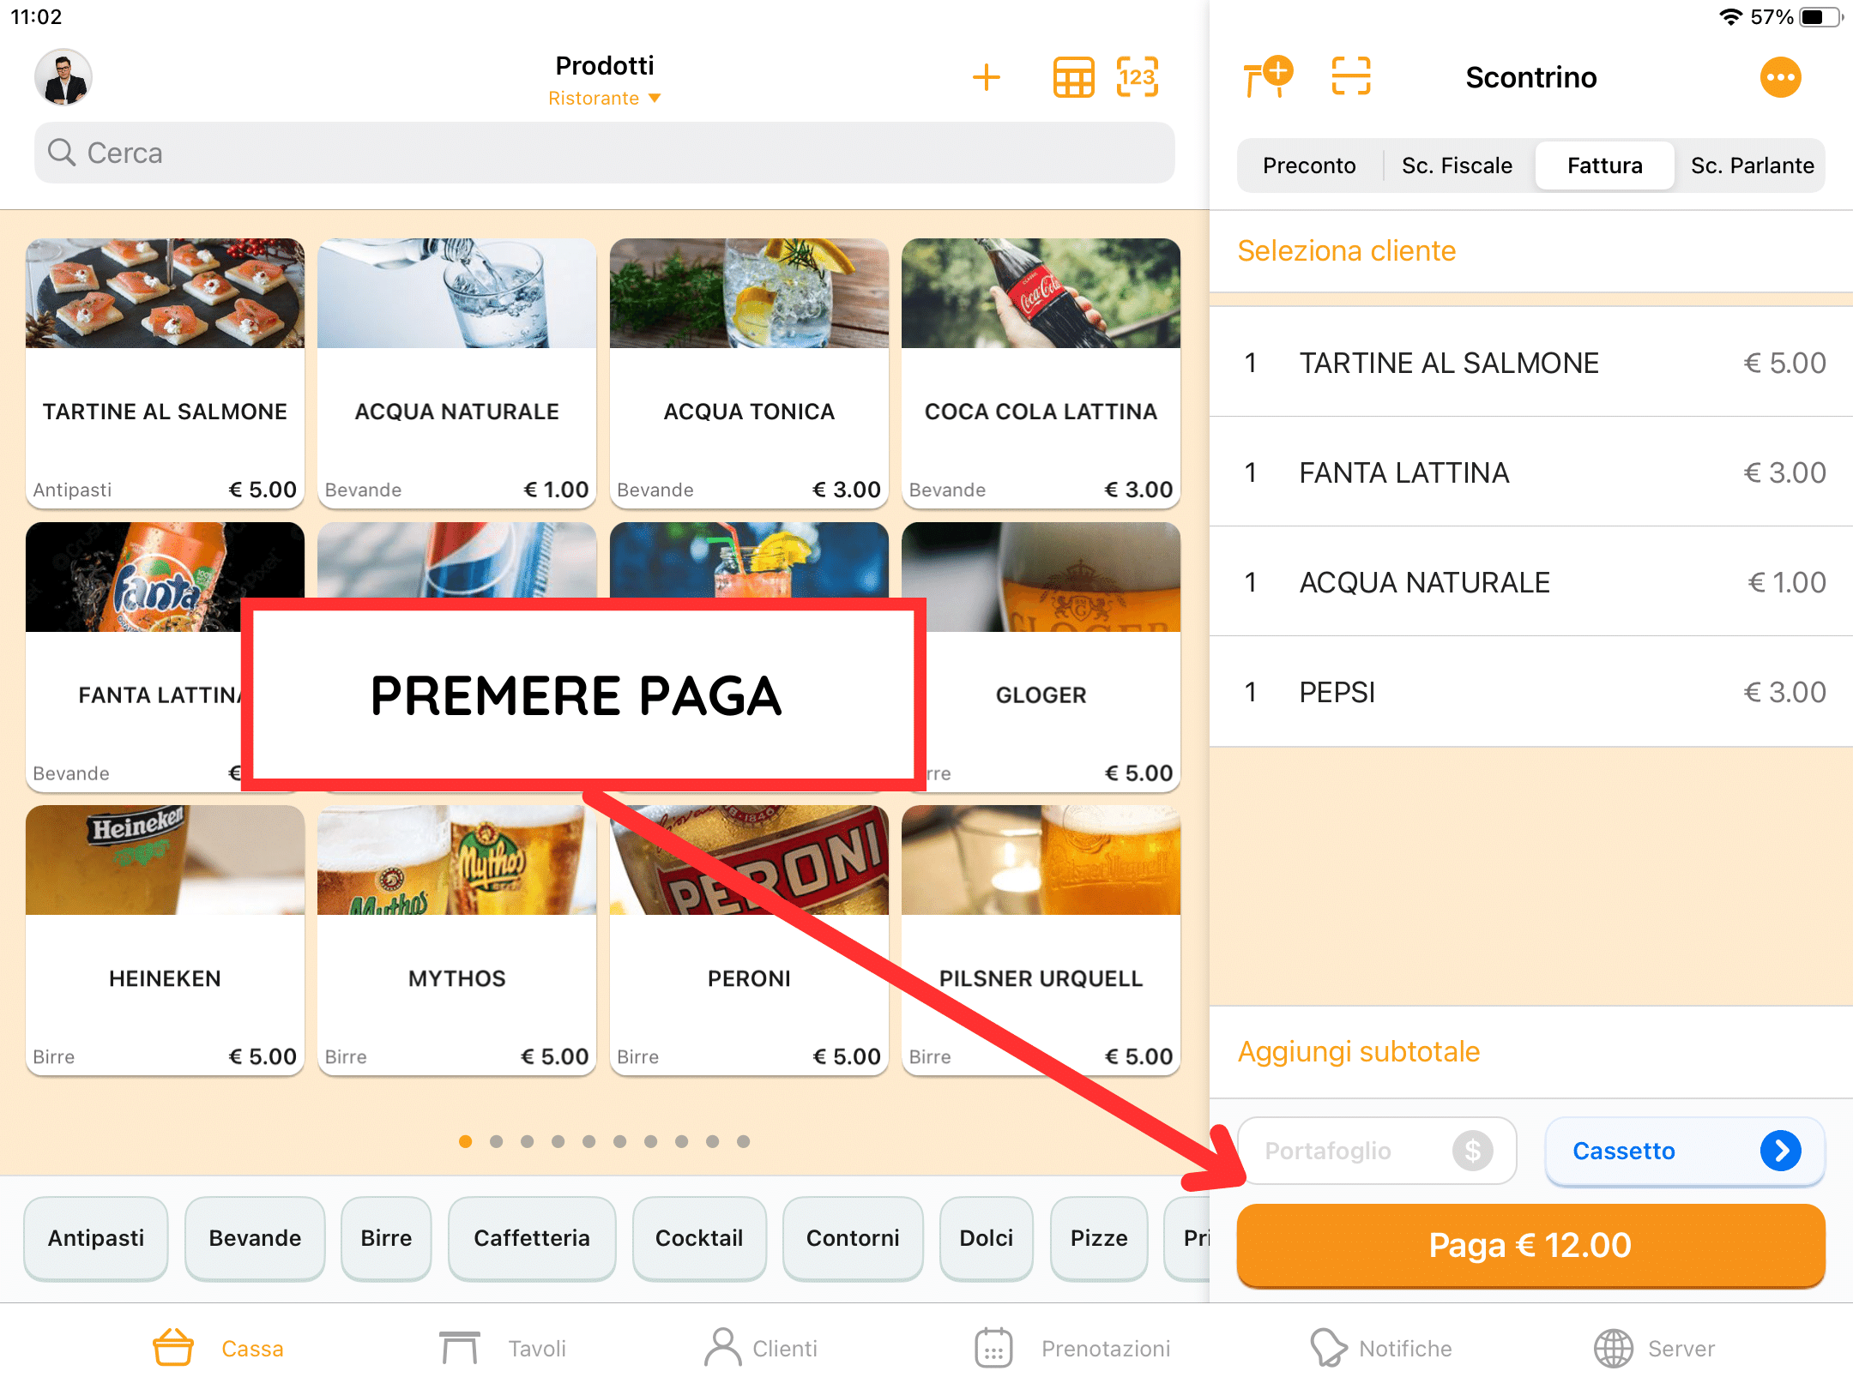This screenshot has height=1389, width=1853.
Task: Go to Tavoli table icon
Action: 460,1348
